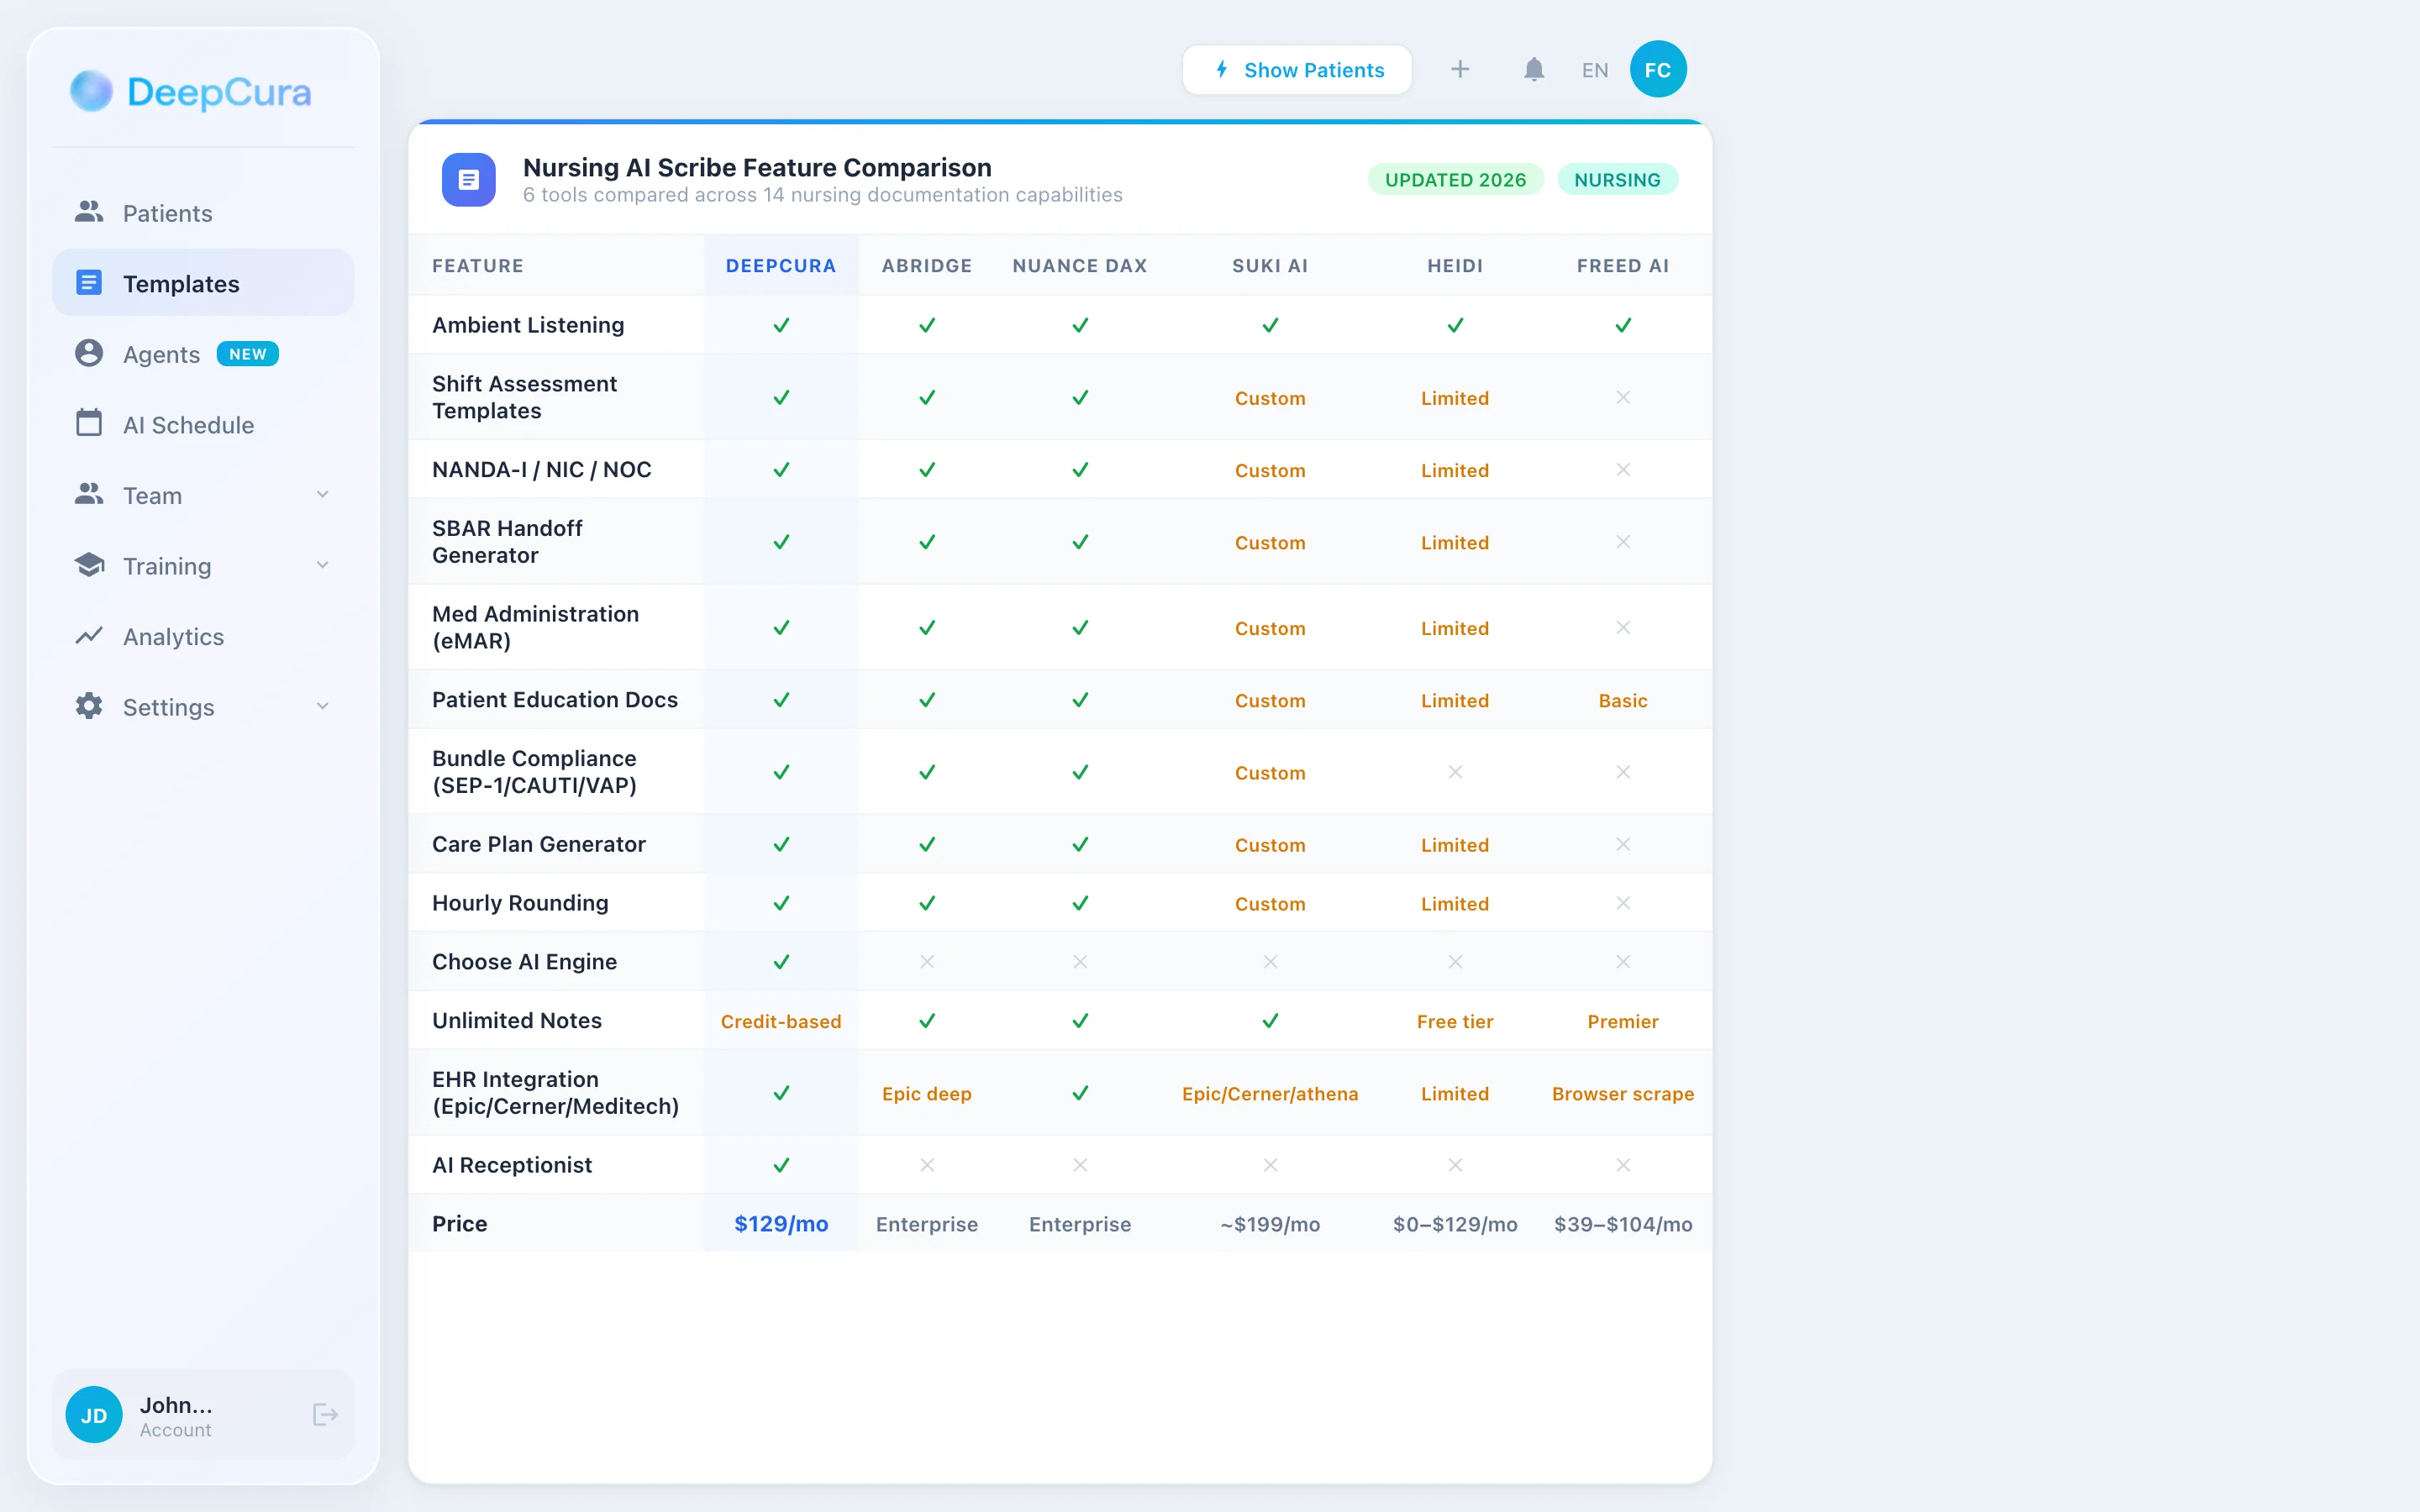Click Freed AI checkmark for Ambient Listening
This screenshot has height=1512, width=2420.
point(1622,325)
